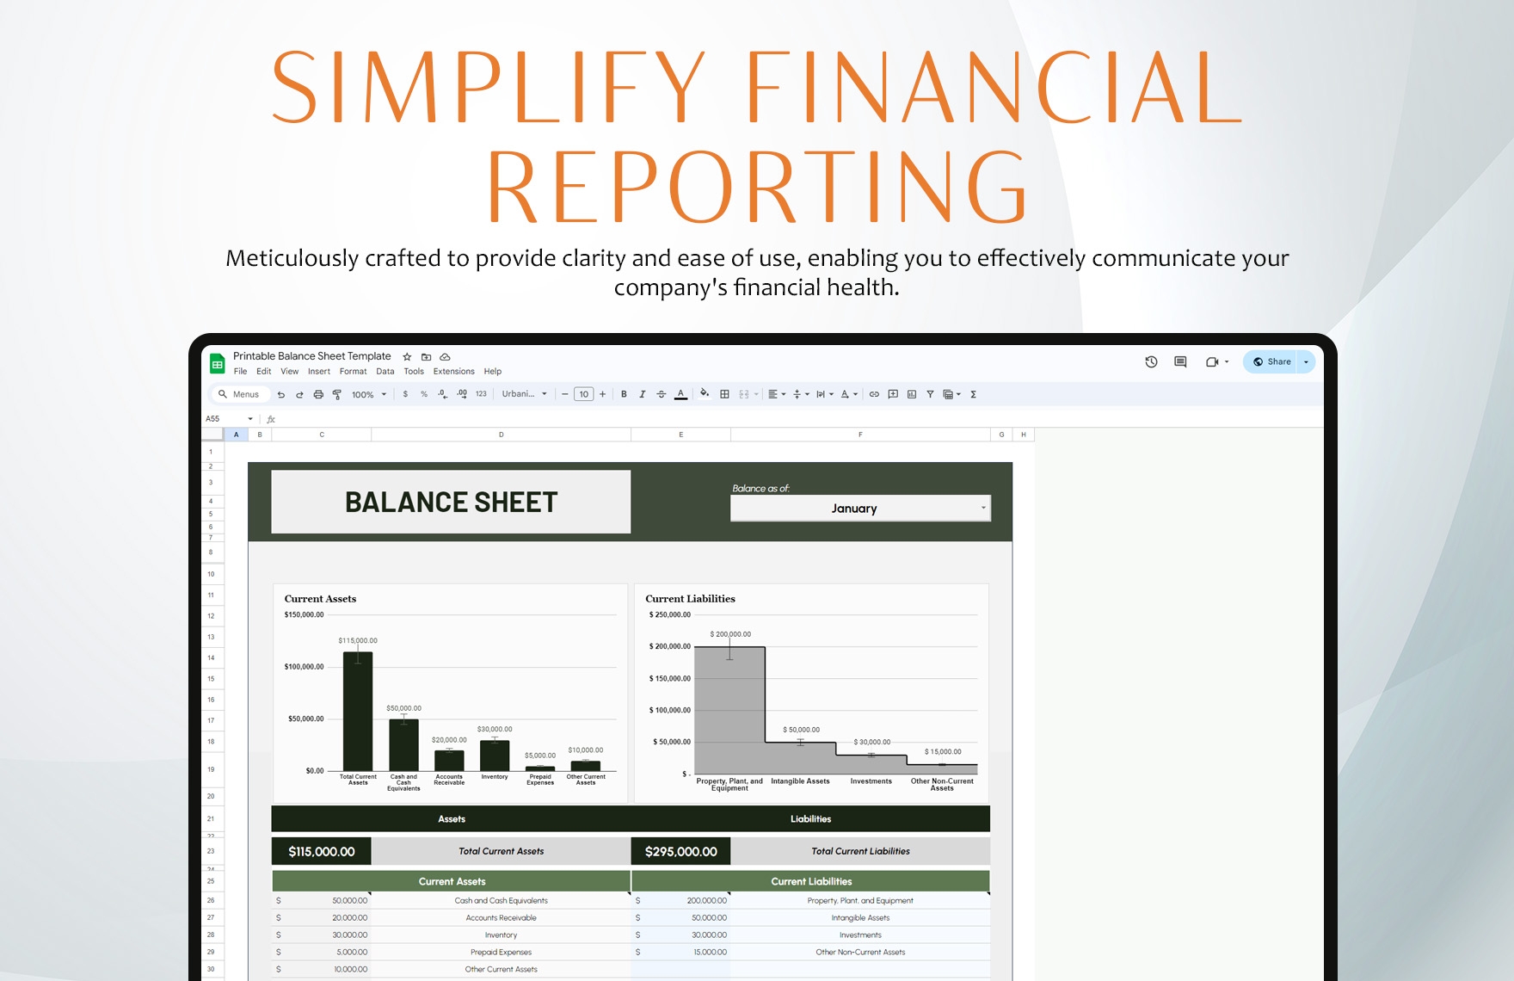The height and width of the screenshot is (981, 1514).
Task: Open the filter views dropdown
Action: [951, 394]
